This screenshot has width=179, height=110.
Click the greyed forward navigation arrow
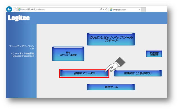[x=15, y=9]
